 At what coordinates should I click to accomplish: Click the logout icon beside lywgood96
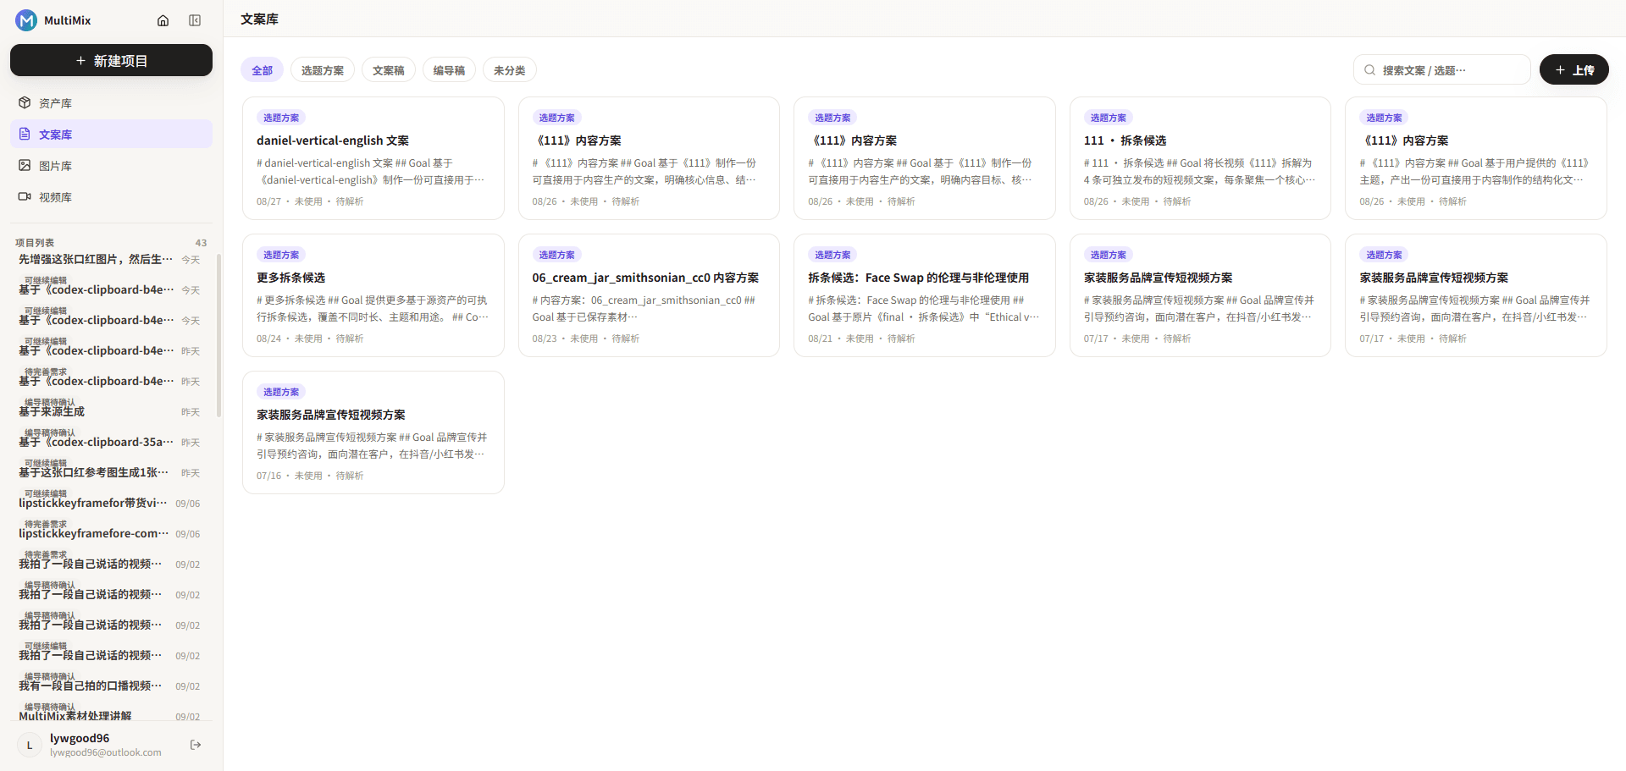[x=196, y=745]
